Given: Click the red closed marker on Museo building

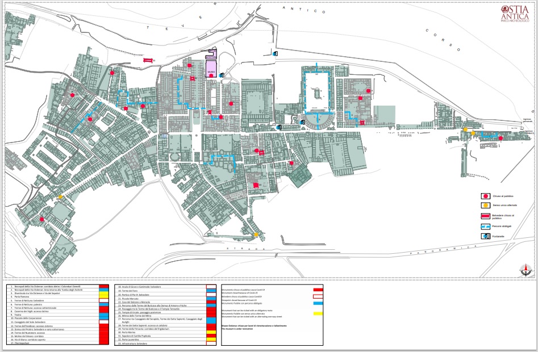Looking at the screenshot, I should (211, 75).
